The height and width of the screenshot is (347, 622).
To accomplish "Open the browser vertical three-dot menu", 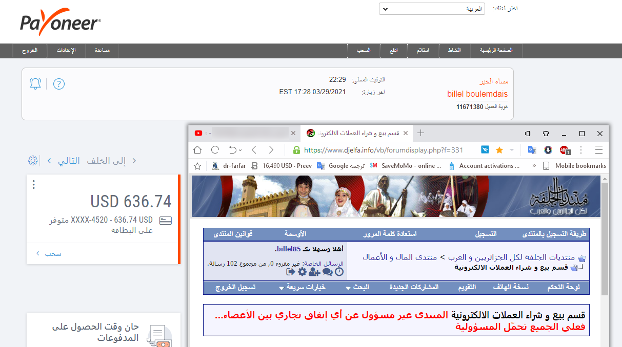I will (581, 150).
